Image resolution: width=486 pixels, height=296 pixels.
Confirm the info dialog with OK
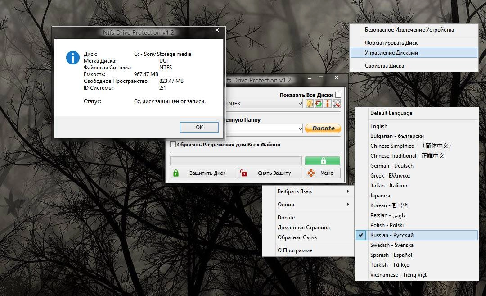coord(199,127)
